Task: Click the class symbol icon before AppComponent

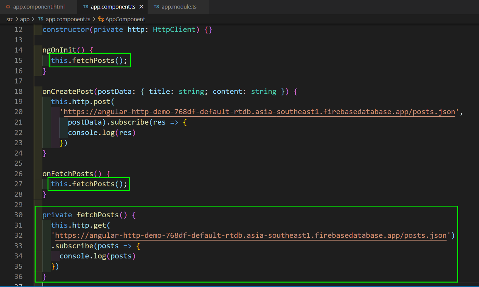Action: click(x=101, y=19)
